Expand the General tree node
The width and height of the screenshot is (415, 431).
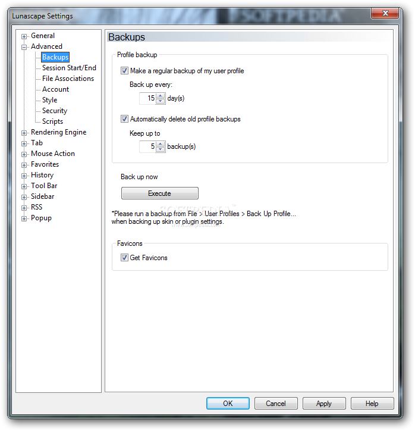[x=24, y=36]
